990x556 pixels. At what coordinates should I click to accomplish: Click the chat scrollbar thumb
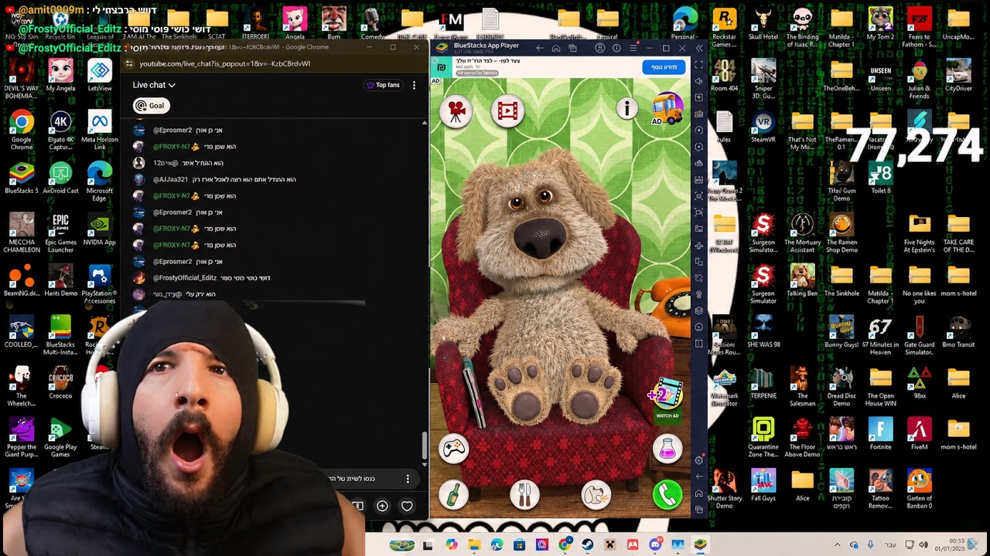424,445
